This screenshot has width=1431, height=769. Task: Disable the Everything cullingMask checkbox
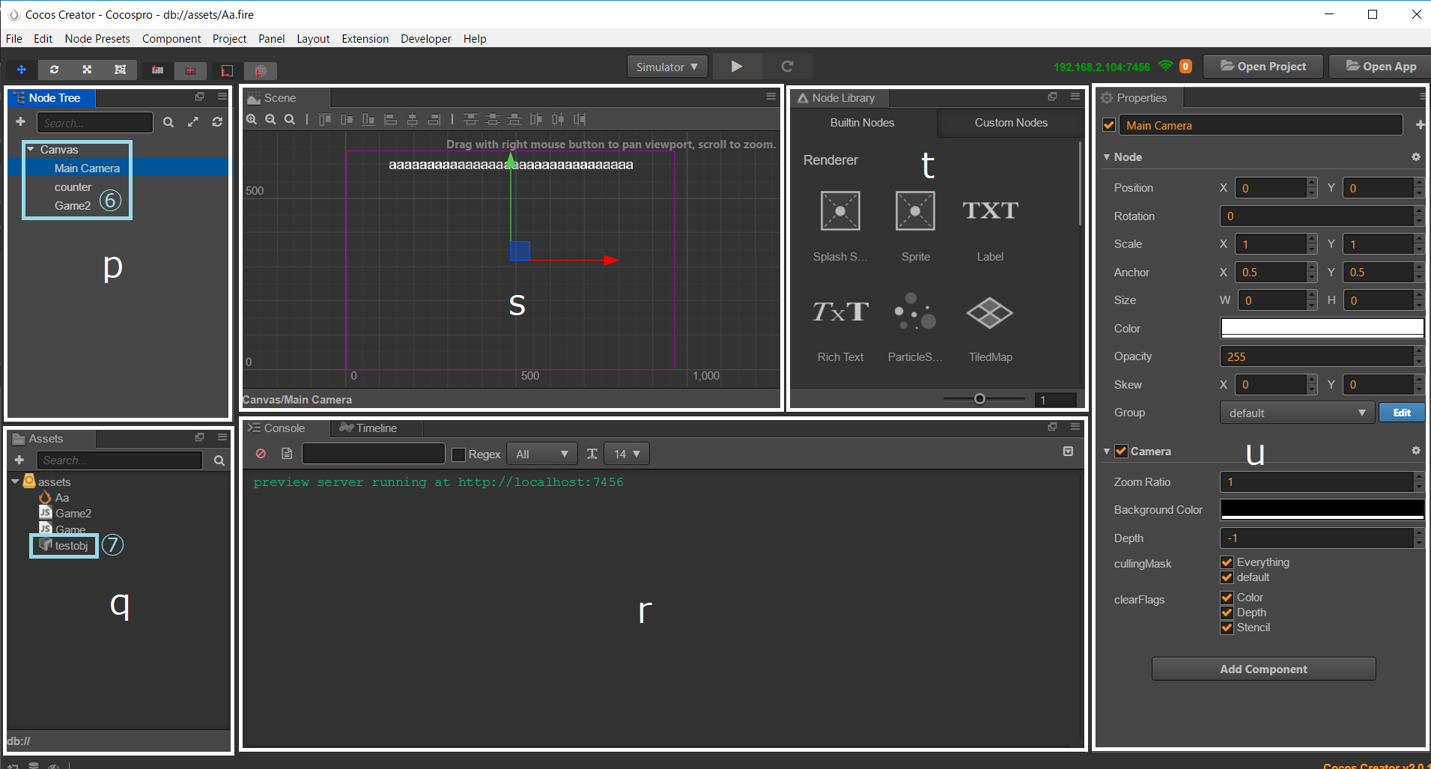click(1227, 562)
